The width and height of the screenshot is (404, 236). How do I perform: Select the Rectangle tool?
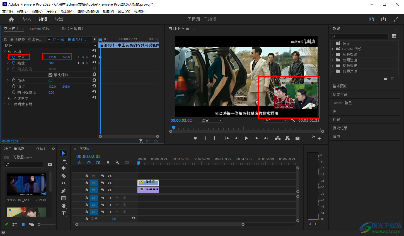(64, 198)
